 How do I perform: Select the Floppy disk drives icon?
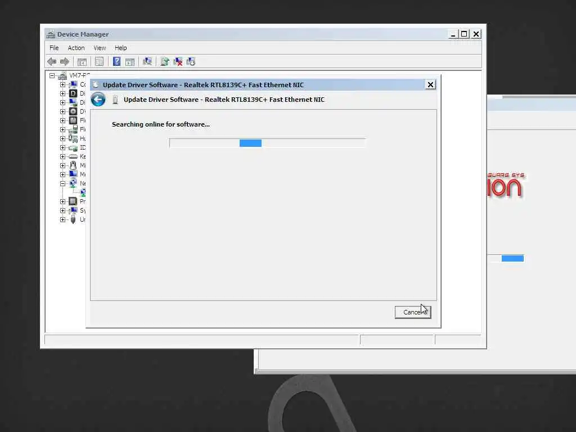[x=73, y=120]
